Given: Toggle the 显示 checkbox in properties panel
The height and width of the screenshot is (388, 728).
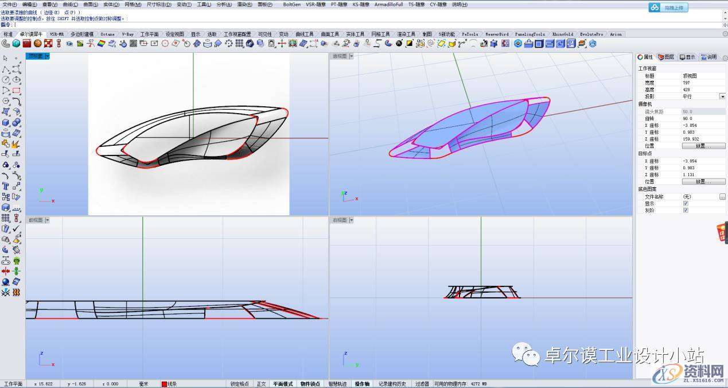Looking at the screenshot, I should click(x=686, y=203).
